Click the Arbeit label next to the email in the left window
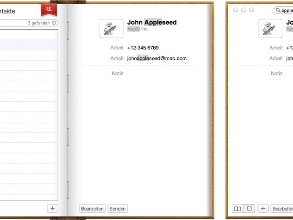 (117, 58)
